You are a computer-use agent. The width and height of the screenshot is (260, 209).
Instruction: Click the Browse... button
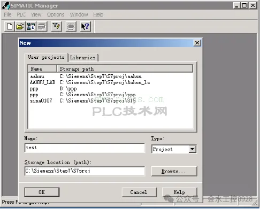pos(174,171)
